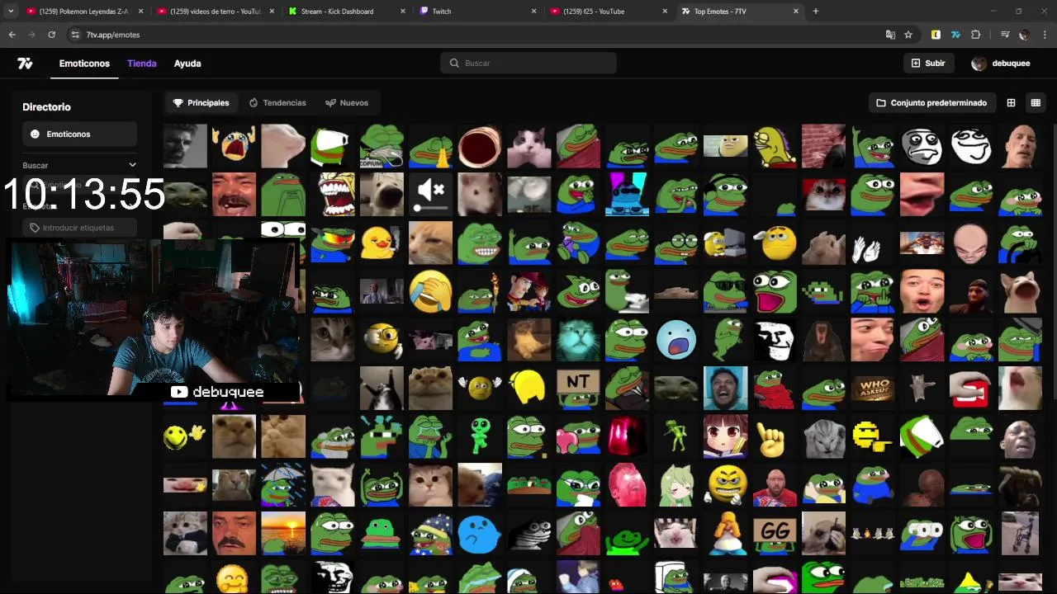Click the 7TV extension icon in toolbar
The width and height of the screenshot is (1057, 594).
coord(955,35)
